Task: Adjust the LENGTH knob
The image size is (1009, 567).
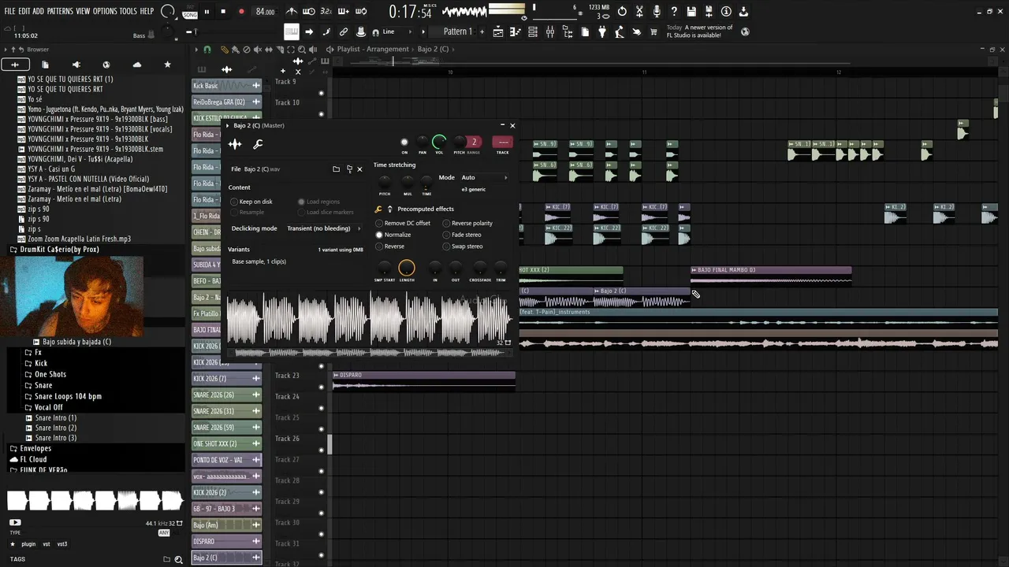Action: coord(407,269)
